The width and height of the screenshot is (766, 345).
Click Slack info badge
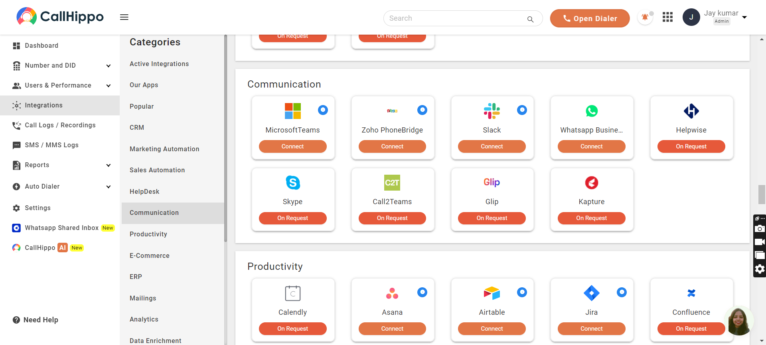pos(522,110)
